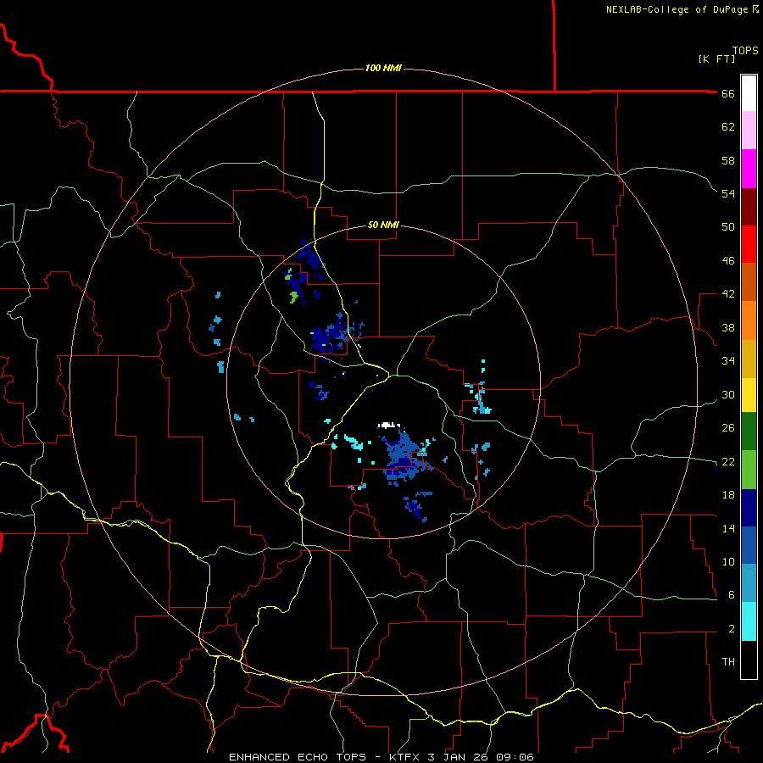Pick the light blue legend swatch

click(749, 583)
